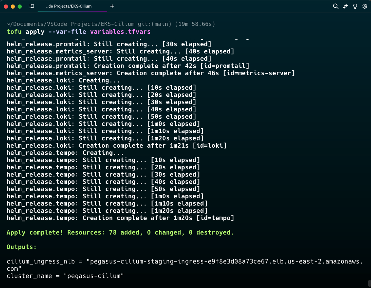Open the Warp AI sparkle icon
This screenshot has width=371, height=288.
(x=345, y=6)
